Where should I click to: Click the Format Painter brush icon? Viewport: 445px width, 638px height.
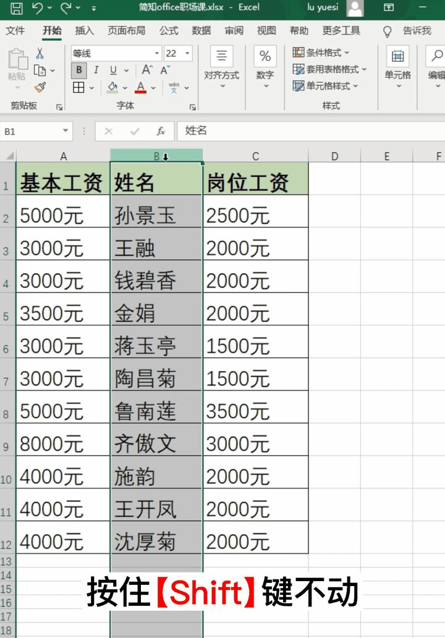tap(40, 88)
